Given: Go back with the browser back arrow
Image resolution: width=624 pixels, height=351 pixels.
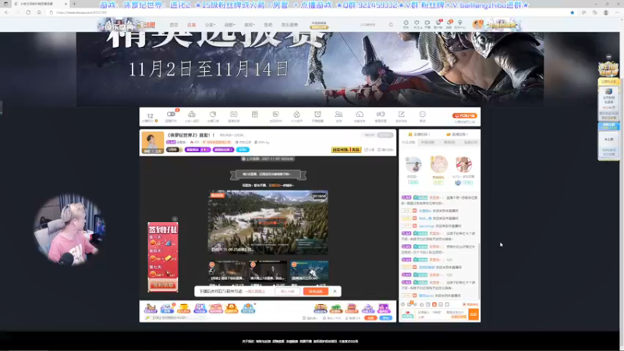Looking at the screenshot, I should [x=7, y=12].
